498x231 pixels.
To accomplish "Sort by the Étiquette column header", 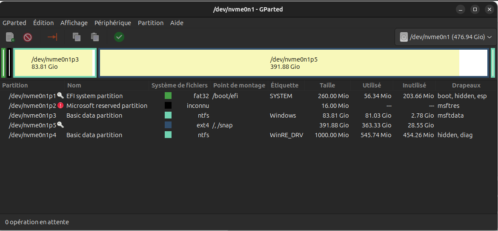I will tap(286, 85).
